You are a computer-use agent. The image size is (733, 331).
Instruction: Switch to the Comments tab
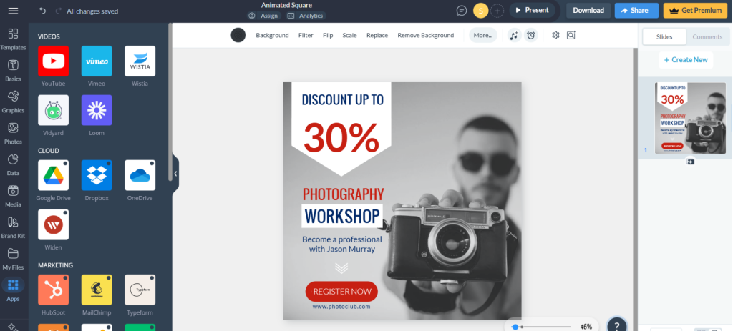(707, 36)
